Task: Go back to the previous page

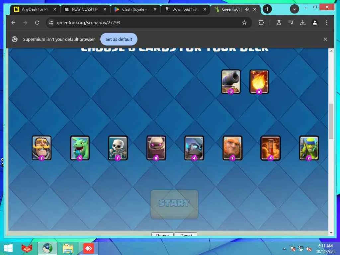Action: click(13, 23)
